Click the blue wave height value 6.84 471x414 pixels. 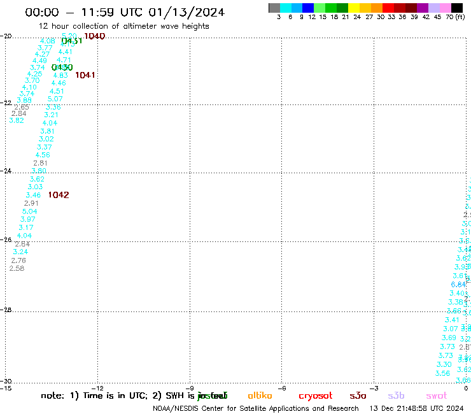click(458, 285)
